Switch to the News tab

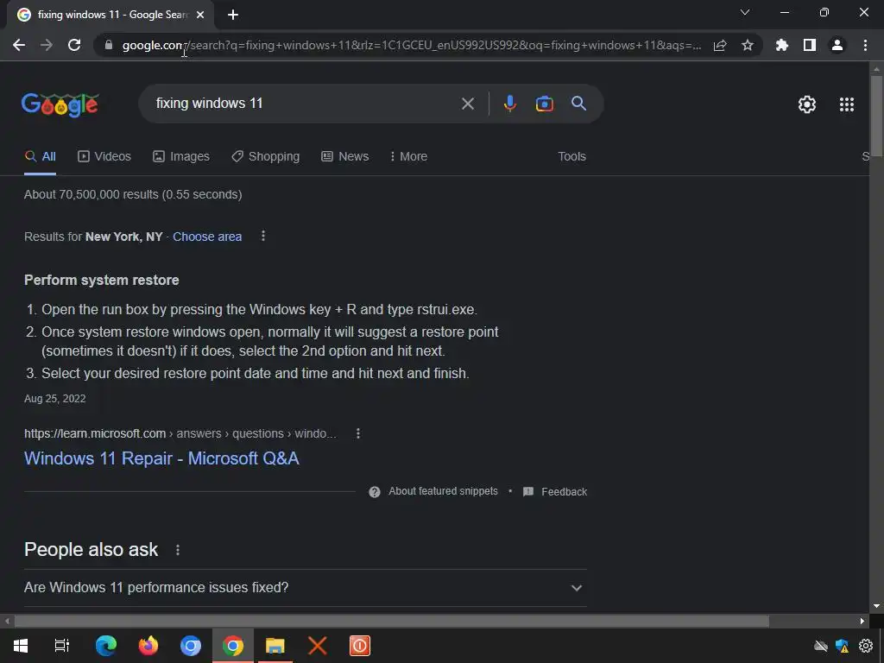(x=345, y=156)
